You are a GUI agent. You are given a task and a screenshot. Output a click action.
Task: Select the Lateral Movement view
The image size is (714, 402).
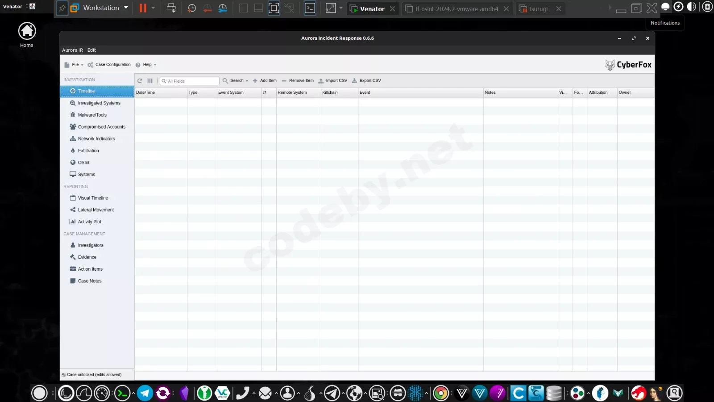96,209
